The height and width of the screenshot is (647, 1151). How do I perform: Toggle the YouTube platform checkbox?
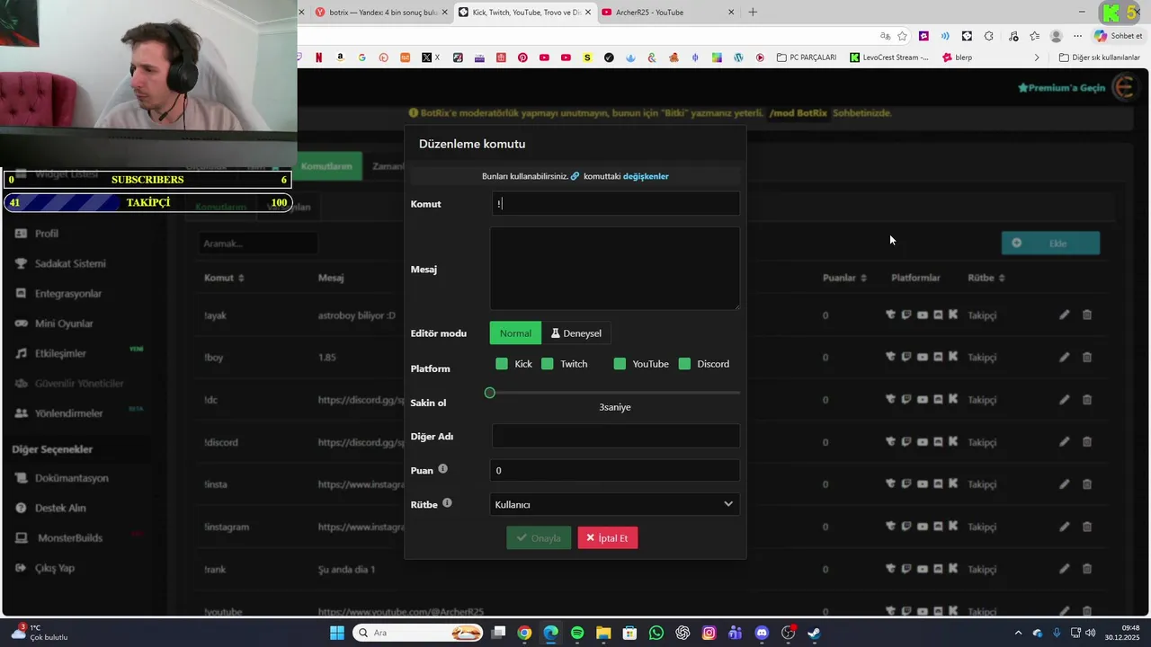[620, 364]
